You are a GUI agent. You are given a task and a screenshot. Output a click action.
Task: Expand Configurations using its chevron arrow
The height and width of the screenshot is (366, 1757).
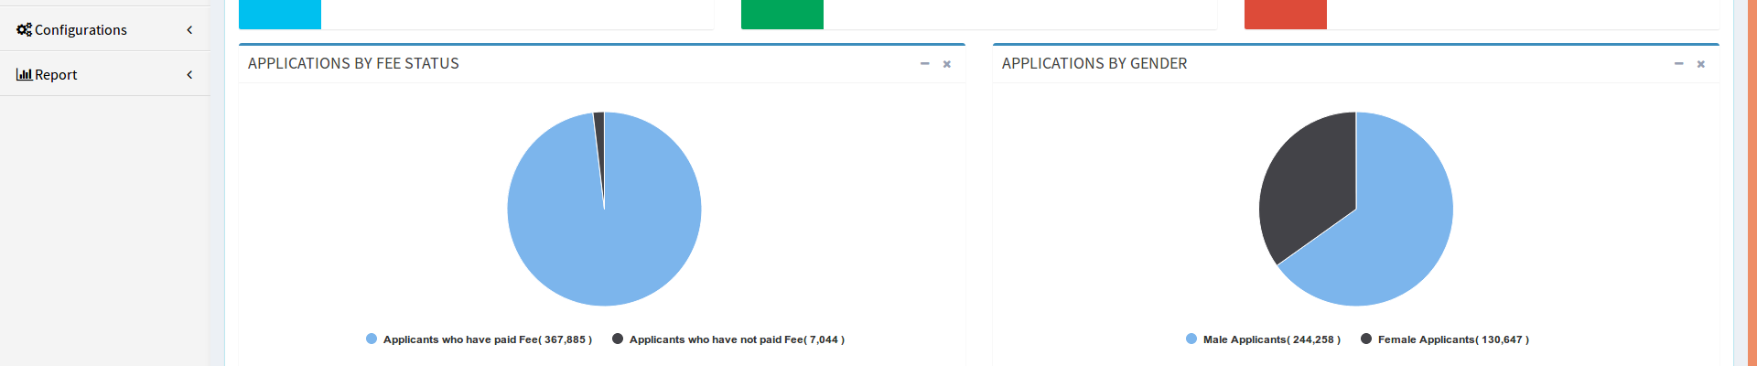189,30
